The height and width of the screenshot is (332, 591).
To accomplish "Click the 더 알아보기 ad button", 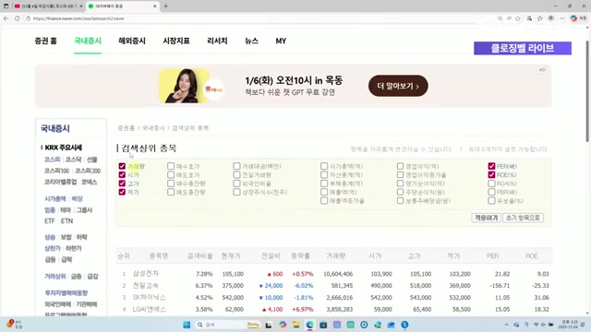I will pyautogui.click(x=398, y=86).
